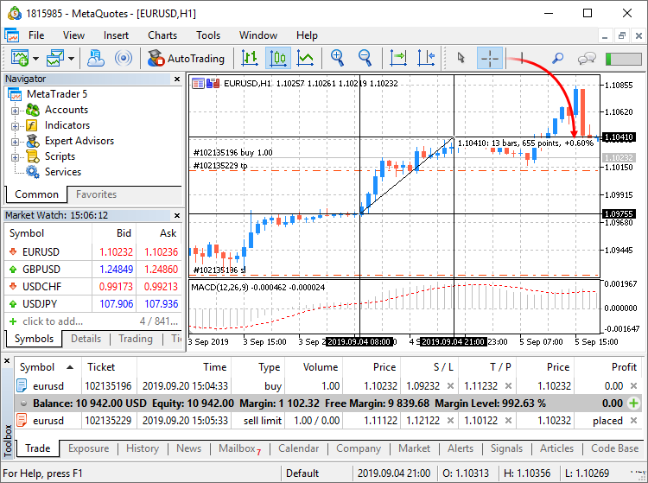The image size is (648, 483).
Task: Select the crosshair cursor tool
Action: point(490,58)
